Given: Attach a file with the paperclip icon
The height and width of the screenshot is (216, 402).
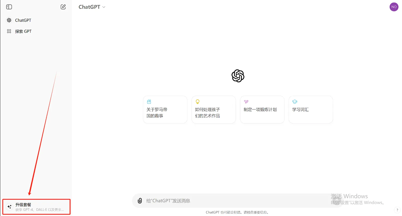Looking at the screenshot, I should tap(140, 201).
